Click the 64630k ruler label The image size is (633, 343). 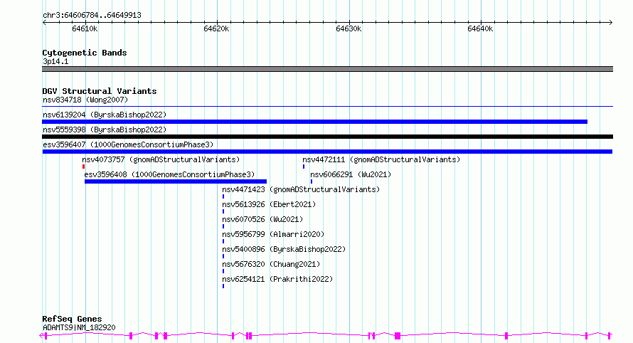349,28
